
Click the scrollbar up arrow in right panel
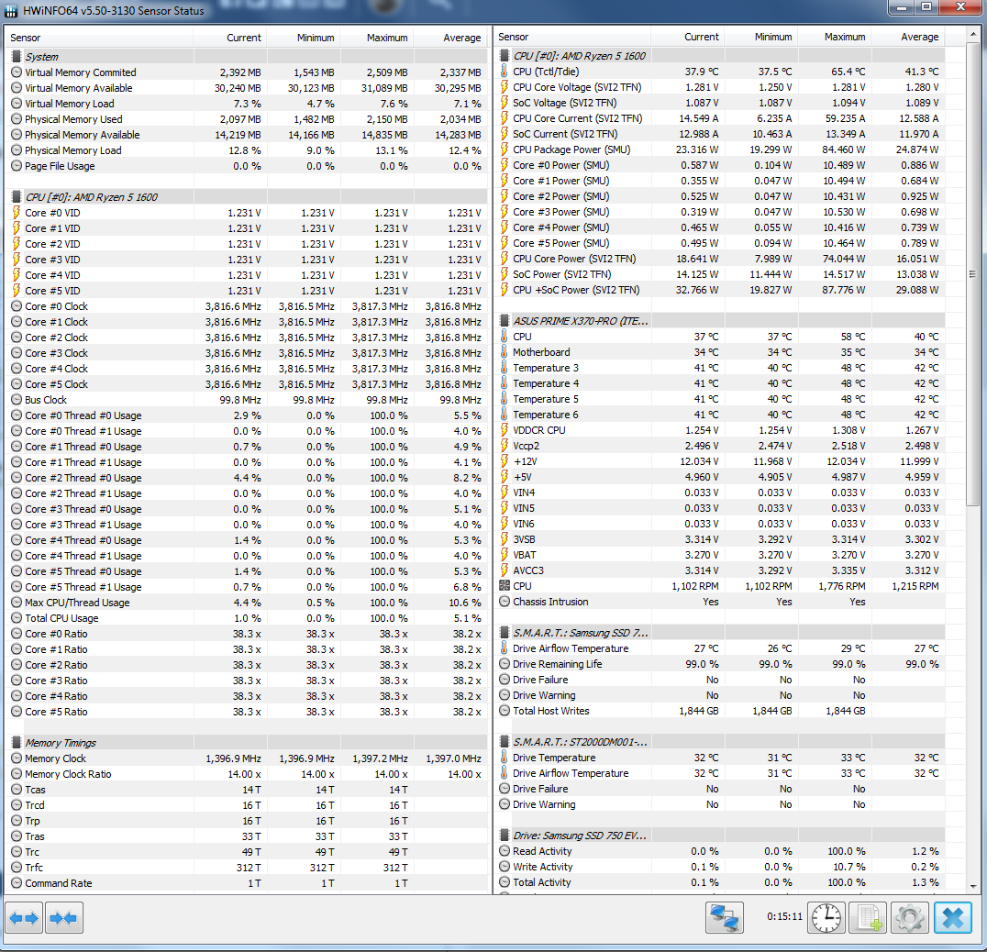tap(972, 33)
